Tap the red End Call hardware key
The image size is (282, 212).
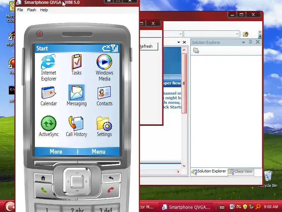[x=110, y=190]
